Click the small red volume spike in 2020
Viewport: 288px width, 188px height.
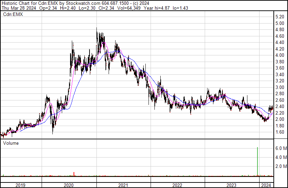[74, 174]
